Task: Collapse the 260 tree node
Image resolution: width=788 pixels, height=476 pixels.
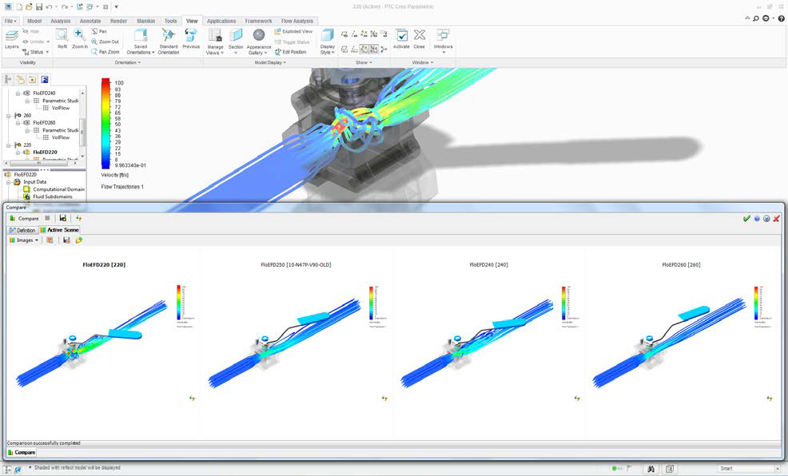Action: [x=8, y=115]
